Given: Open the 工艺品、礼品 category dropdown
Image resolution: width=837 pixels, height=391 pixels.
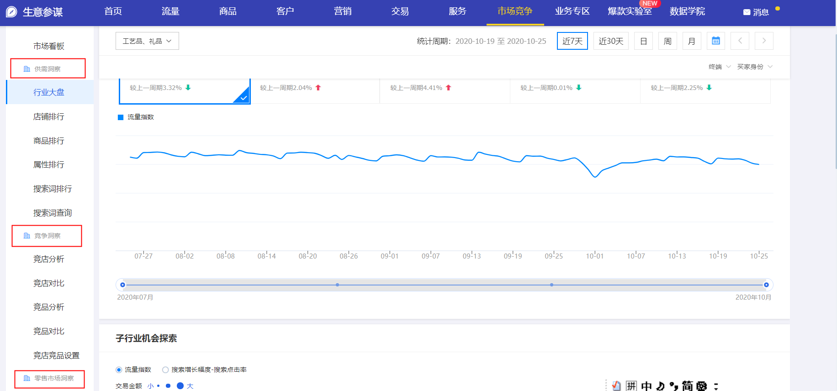Looking at the screenshot, I should click(147, 41).
